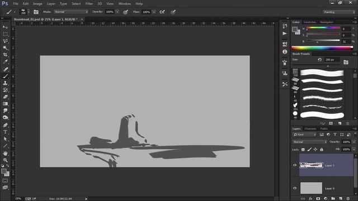Click the foreground color in Color panel
The image size is (358, 201).
(x=295, y=30)
